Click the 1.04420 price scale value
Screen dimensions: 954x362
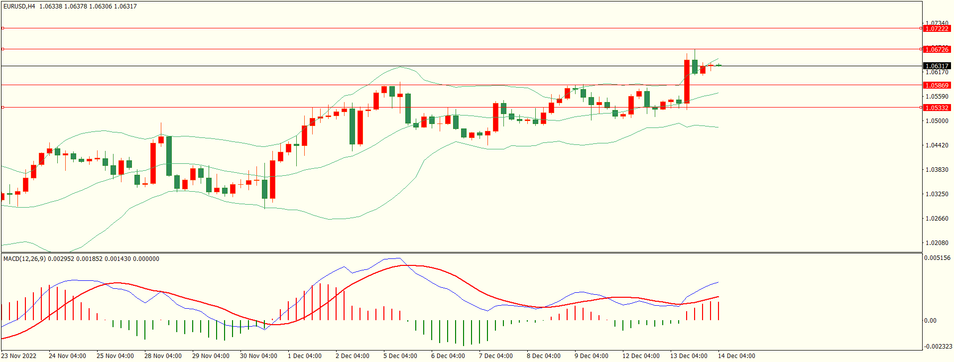point(937,145)
